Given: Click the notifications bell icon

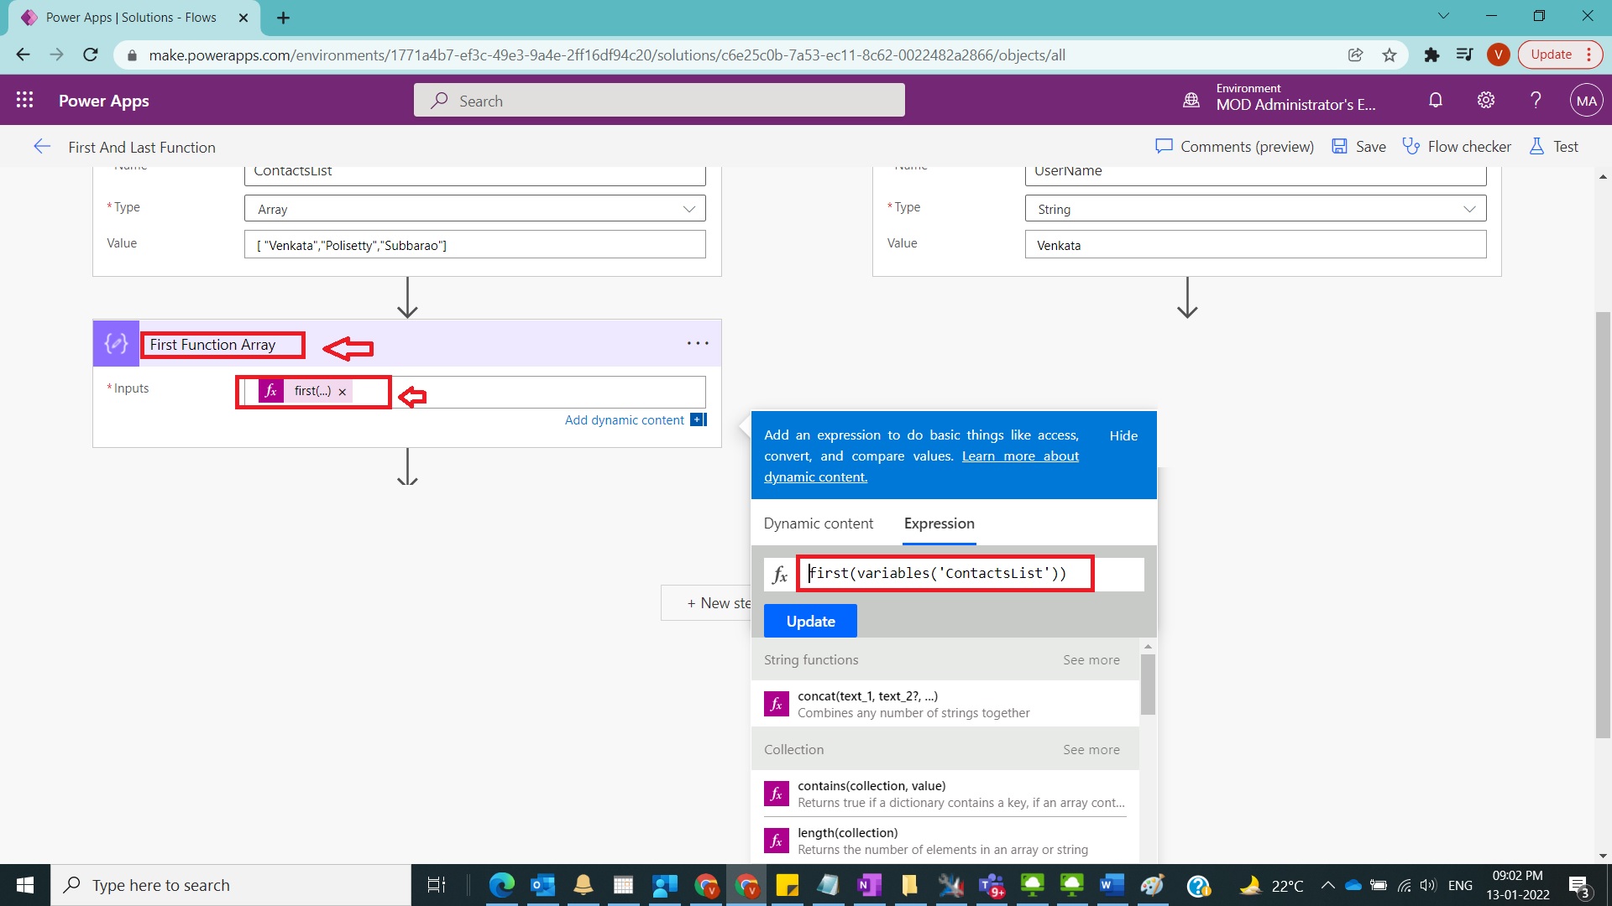Looking at the screenshot, I should [1436, 100].
